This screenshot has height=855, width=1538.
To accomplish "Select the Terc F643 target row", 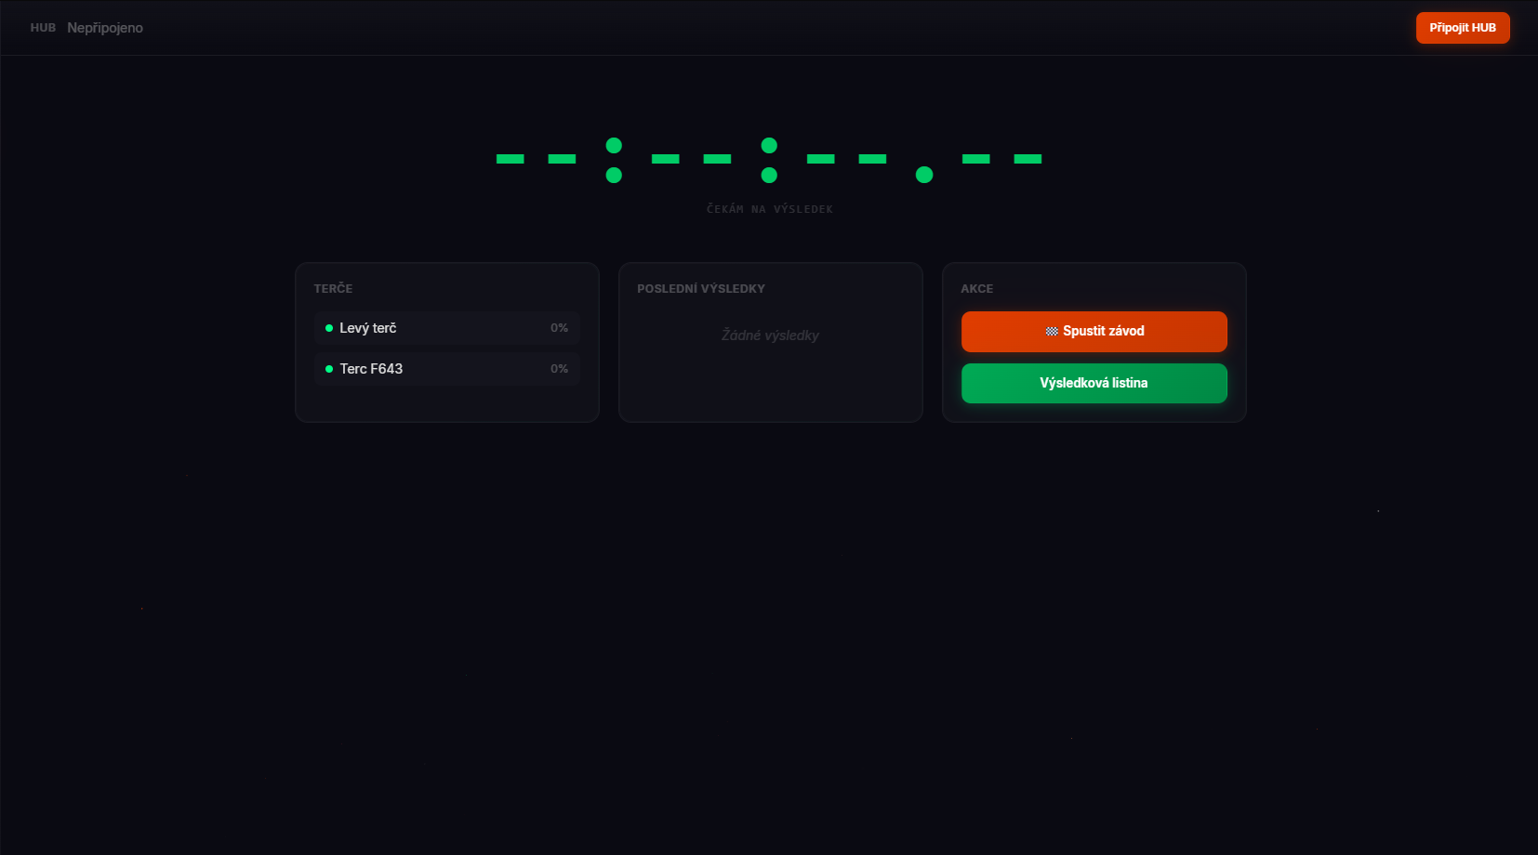I will 447,369.
